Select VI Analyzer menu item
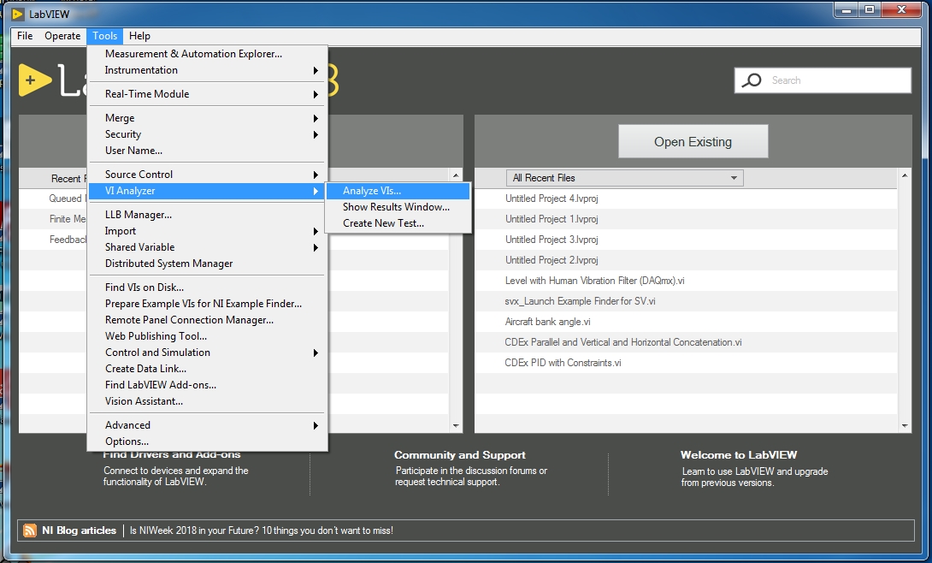 click(207, 191)
